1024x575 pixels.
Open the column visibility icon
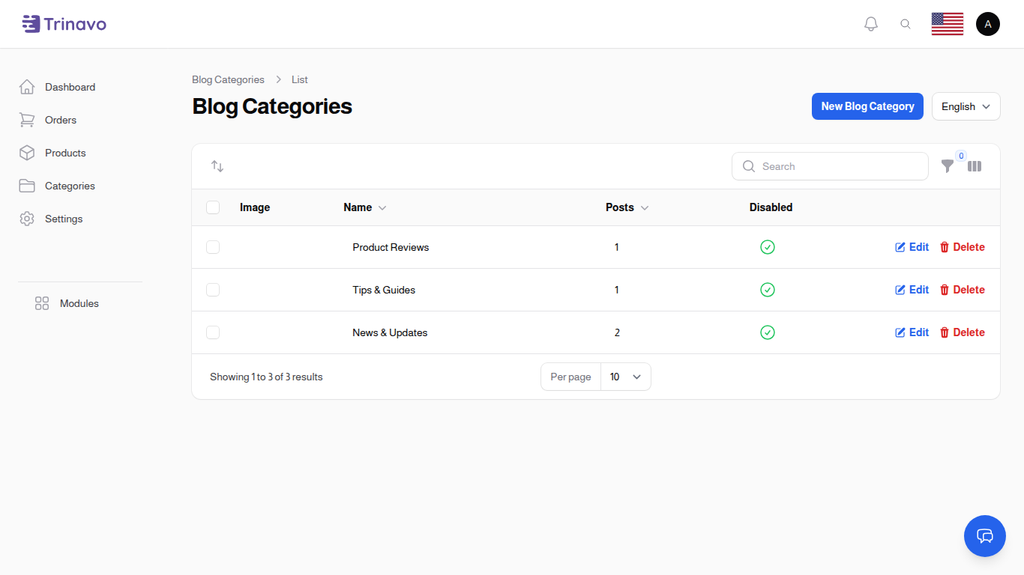tap(975, 166)
